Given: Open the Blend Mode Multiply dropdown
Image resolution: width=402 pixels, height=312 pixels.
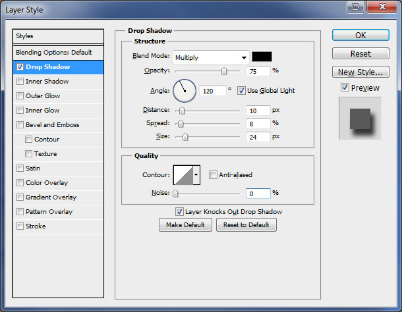Looking at the screenshot, I should [211, 57].
